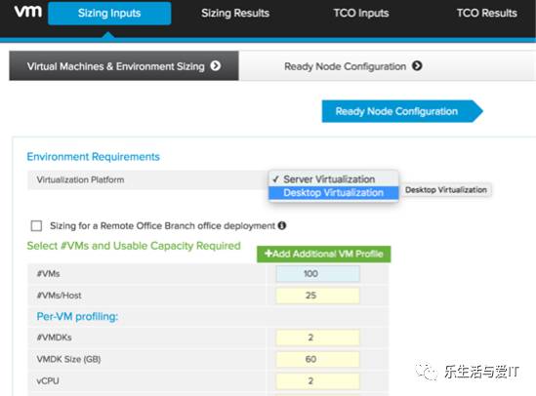Click Add Additional VM Profile button

[324, 254]
